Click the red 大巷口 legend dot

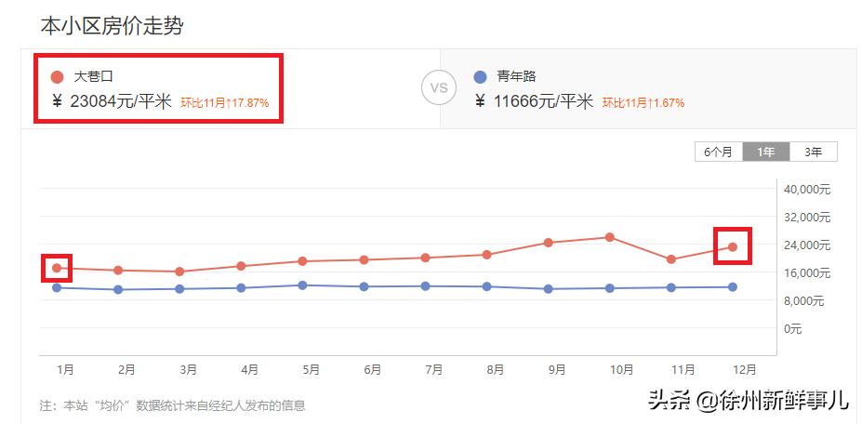[58, 77]
